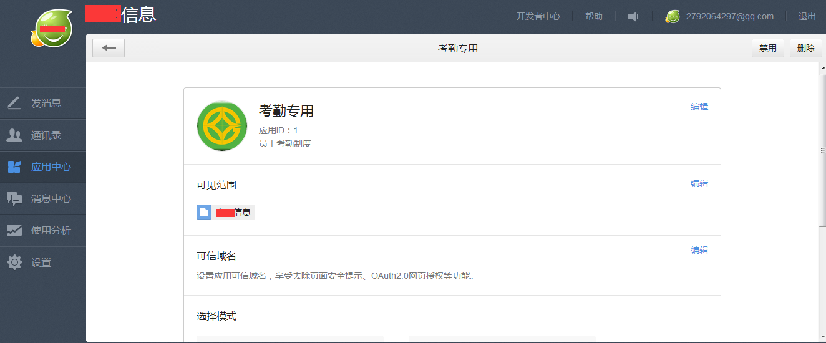Click the pencil icon beside 发消息
Image resolution: width=826 pixels, height=343 pixels.
pyautogui.click(x=14, y=103)
